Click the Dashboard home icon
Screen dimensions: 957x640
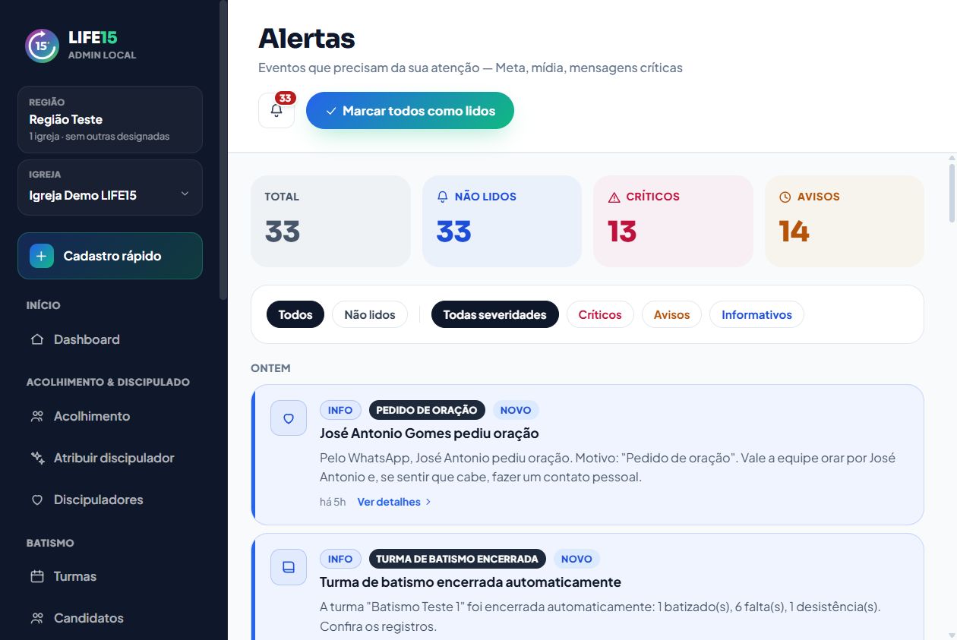[x=36, y=339]
